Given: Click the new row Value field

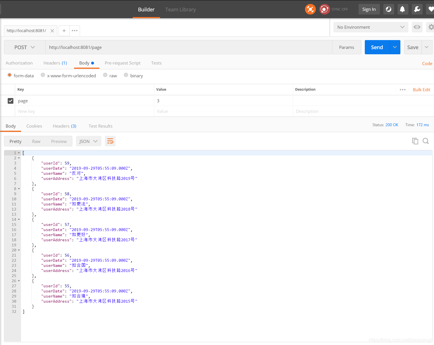Looking at the screenshot, I should pyautogui.click(x=223, y=111).
